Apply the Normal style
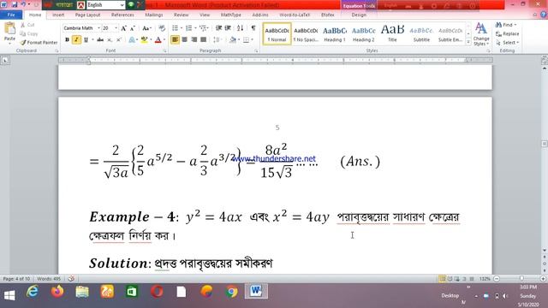The height and width of the screenshot is (308, 548). [277, 34]
